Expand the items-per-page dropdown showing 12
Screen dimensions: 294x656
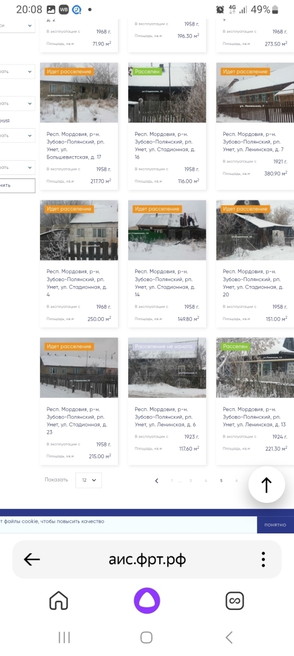89,480
